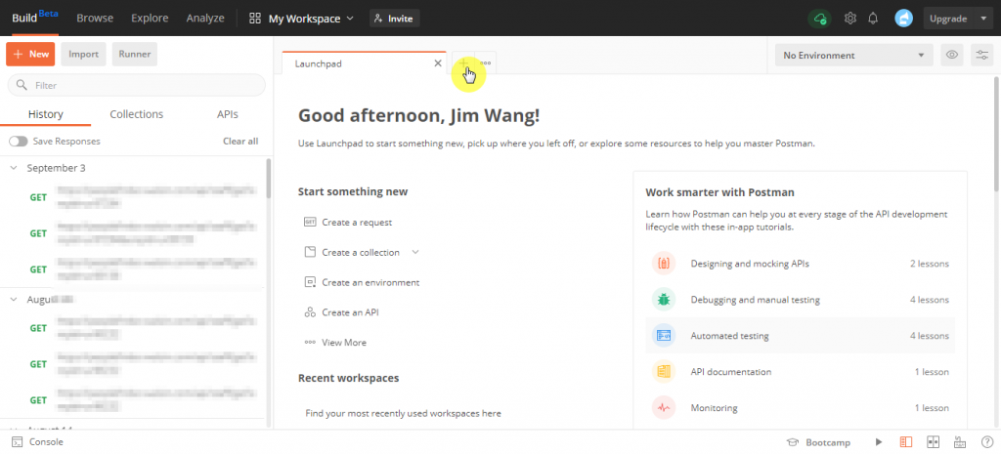Open API documentation lesson row
The width and height of the screenshot is (1001, 454).
[801, 372]
